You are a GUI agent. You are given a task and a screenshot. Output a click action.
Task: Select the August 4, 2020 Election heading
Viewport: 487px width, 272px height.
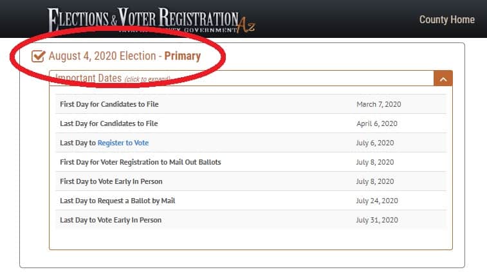125,56
